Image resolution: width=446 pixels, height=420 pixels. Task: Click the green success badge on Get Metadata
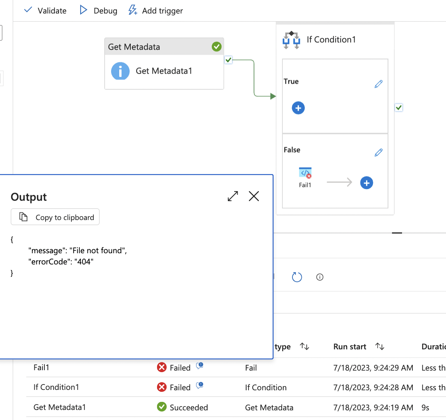[x=217, y=47]
